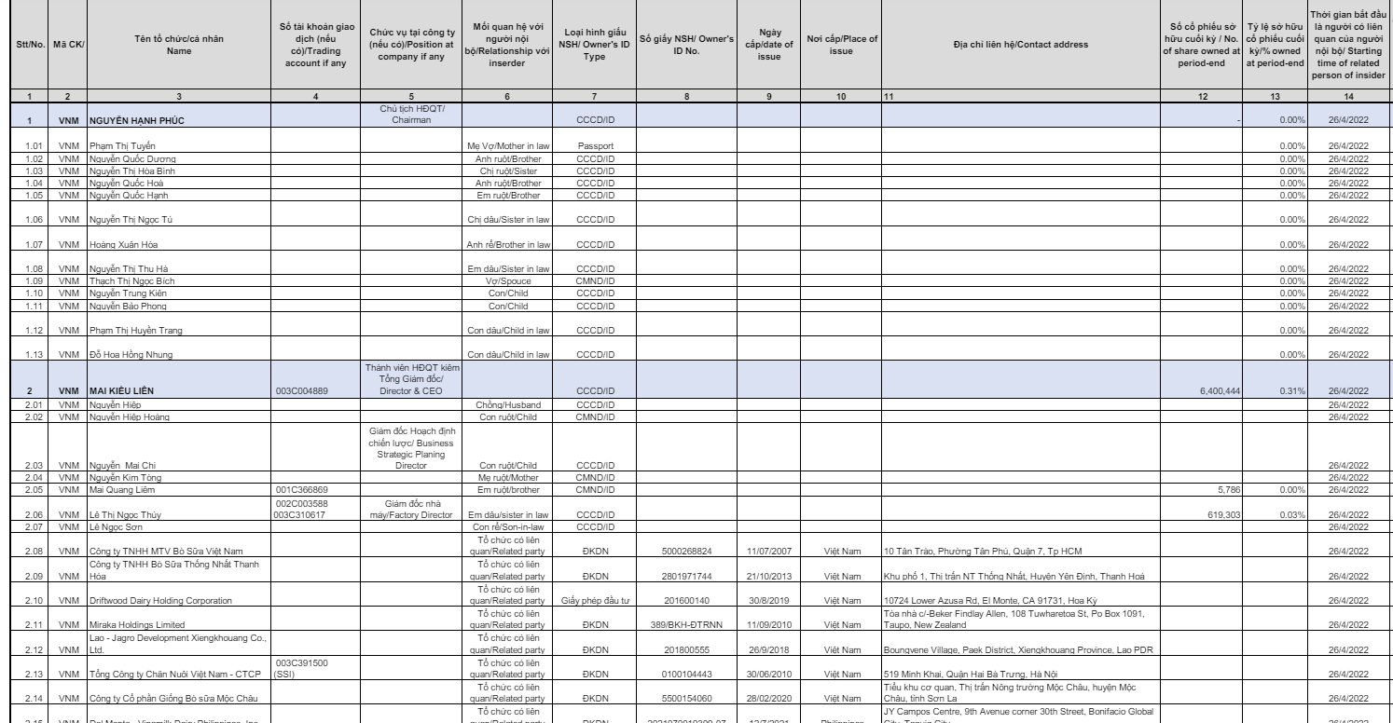1393x723 pixels.
Task: Click the 'Starting time of related person' header
Action: click(x=1350, y=43)
